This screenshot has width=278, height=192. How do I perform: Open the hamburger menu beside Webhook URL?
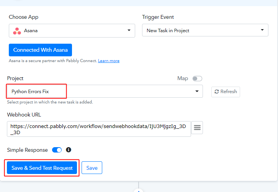pos(197,128)
